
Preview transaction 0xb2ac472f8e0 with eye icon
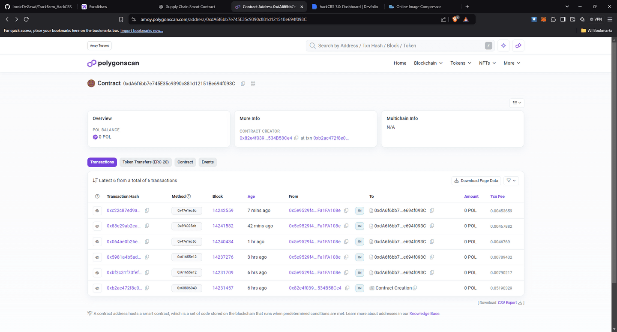click(97, 288)
